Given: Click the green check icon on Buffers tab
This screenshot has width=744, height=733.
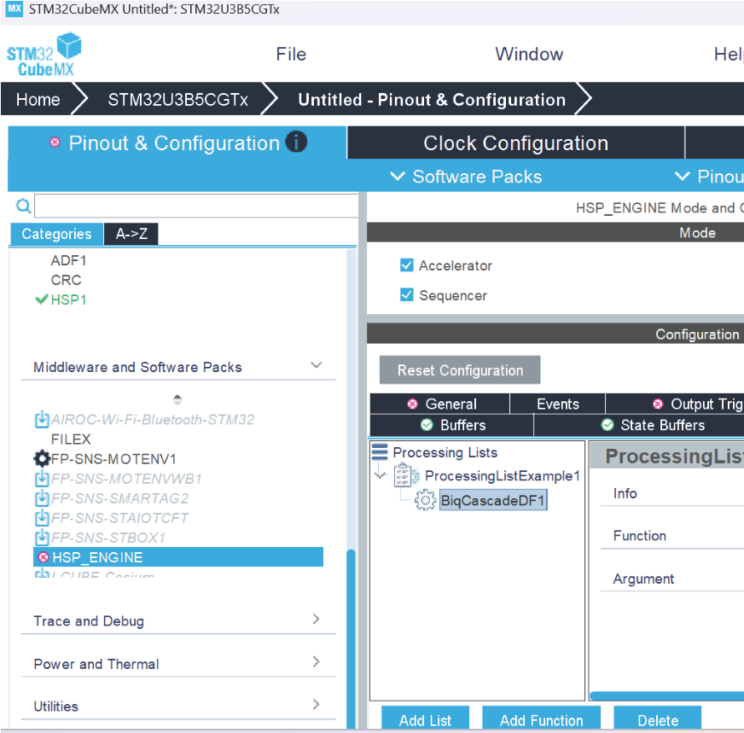Looking at the screenshot, I should pyautogui.click(x=427, y=425).
